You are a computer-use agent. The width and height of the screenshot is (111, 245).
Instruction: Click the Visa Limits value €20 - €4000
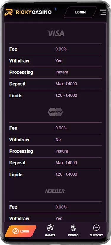[x=66, y=95]
